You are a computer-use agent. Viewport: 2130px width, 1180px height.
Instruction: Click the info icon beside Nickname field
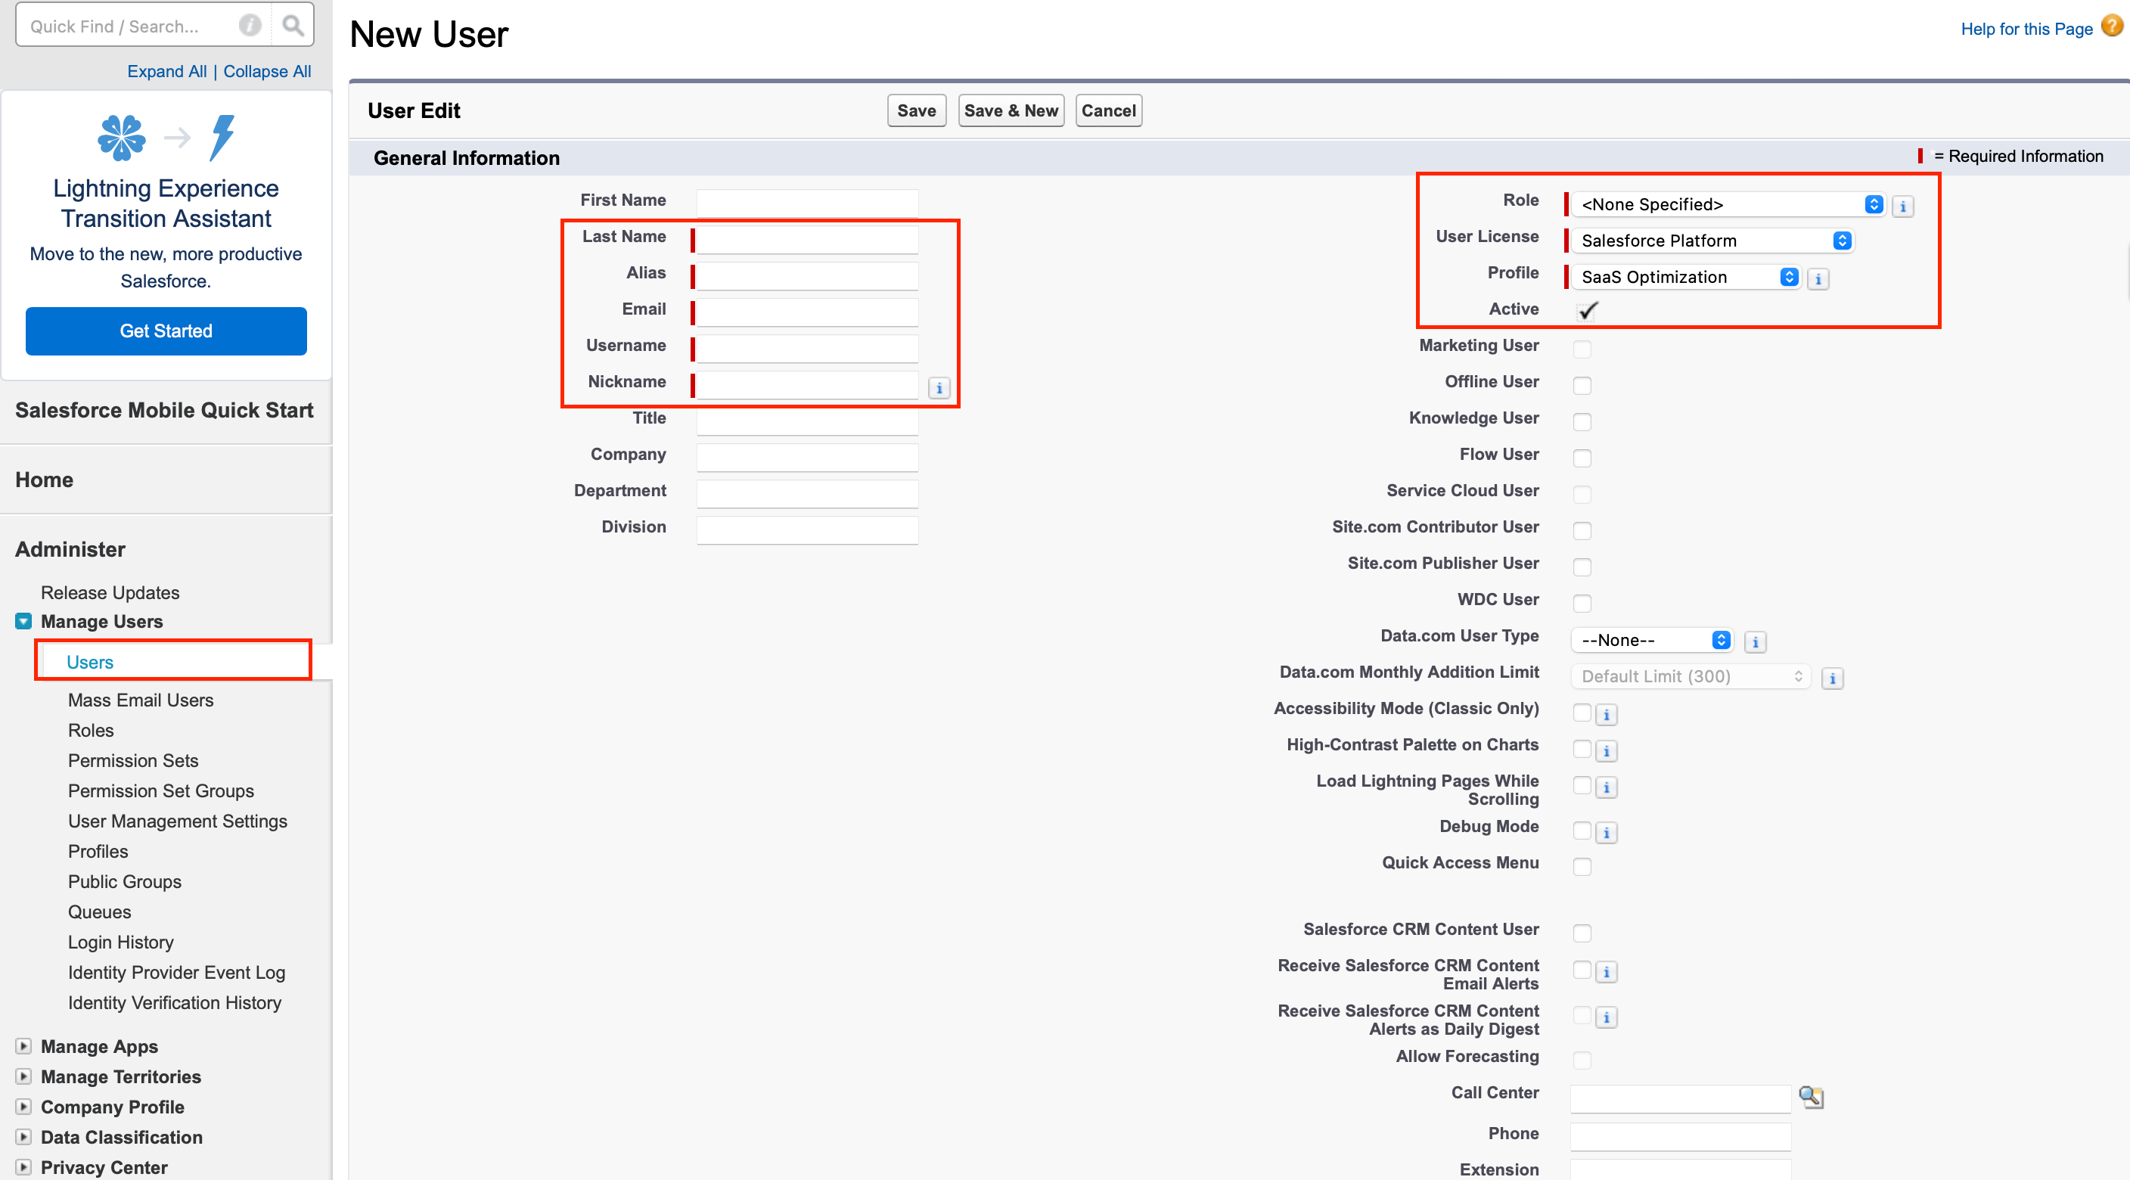coord(939,387)
